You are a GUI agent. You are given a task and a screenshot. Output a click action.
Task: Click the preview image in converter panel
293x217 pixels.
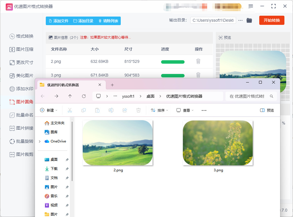[253, 64]
